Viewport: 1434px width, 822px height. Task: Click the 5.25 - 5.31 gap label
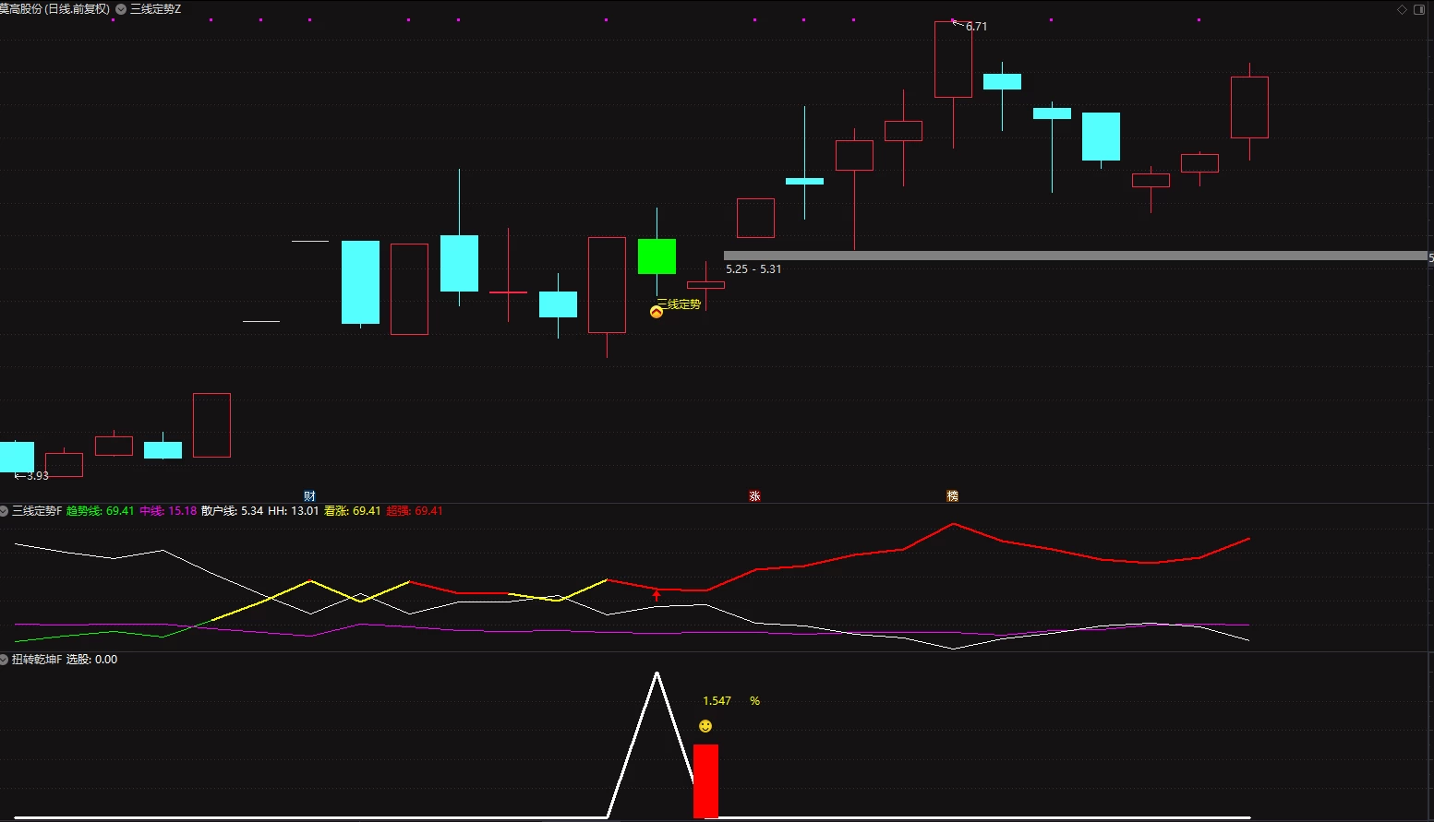click(x=753, y=269)
